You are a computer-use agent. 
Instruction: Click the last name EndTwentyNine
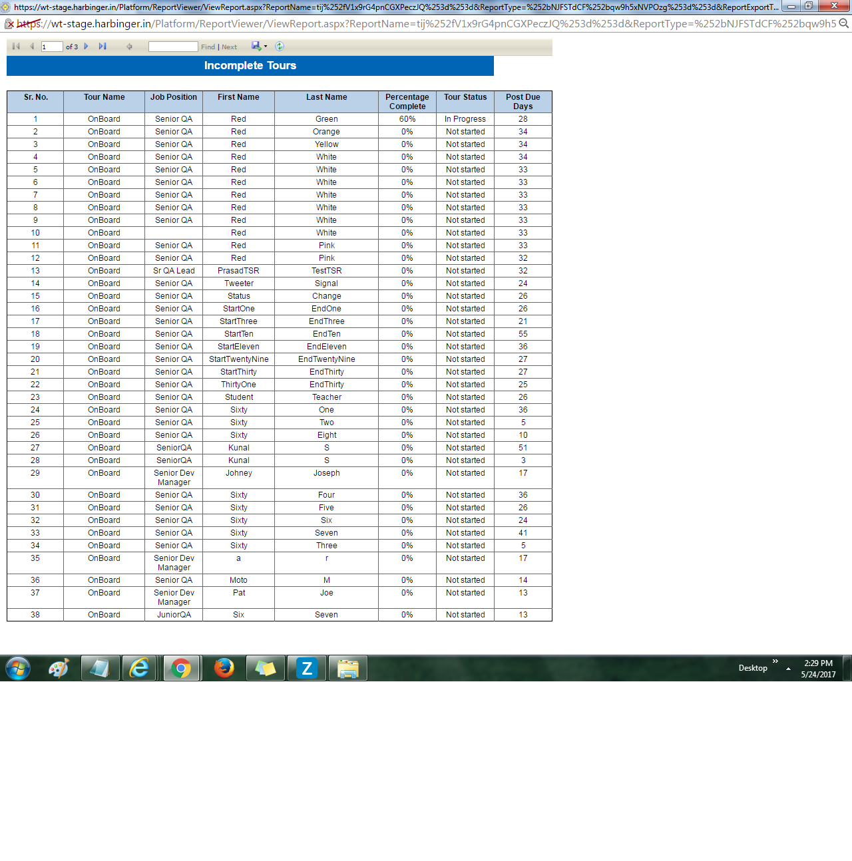[x=327, y=359]
